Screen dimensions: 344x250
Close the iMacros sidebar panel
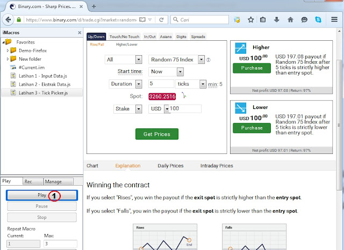point(80,33)
